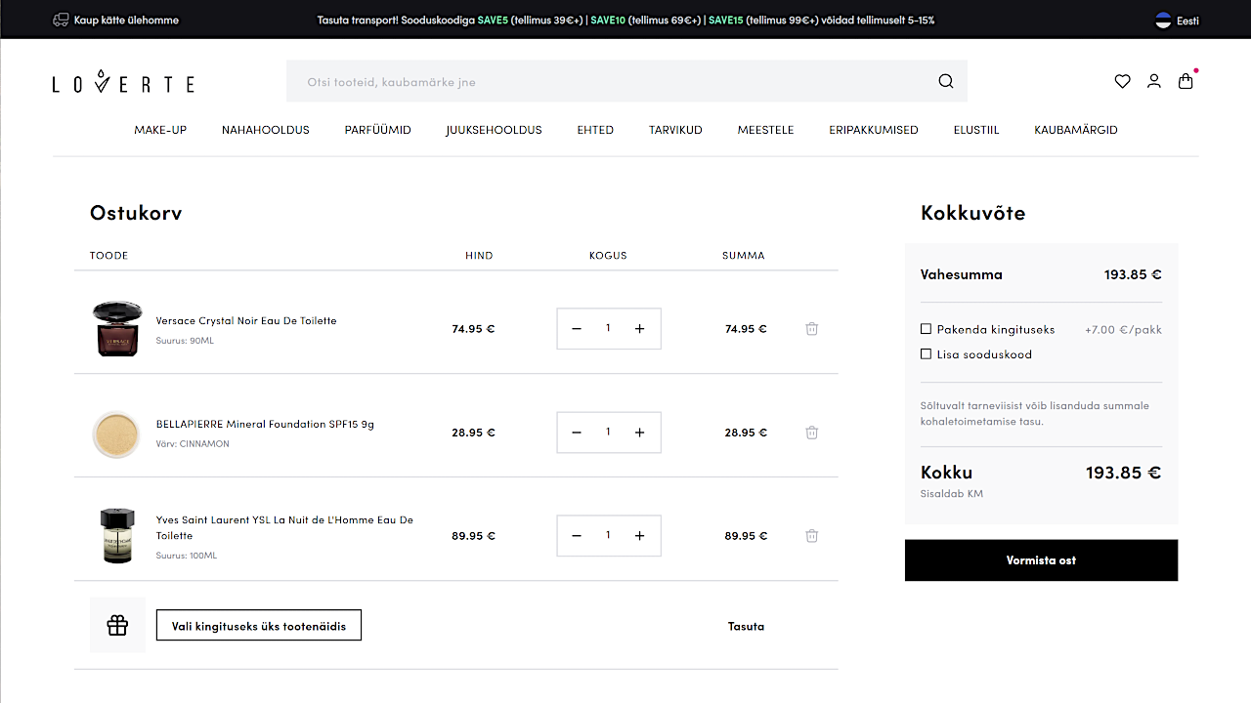Open the MEESTELE menu

point(765,130)
